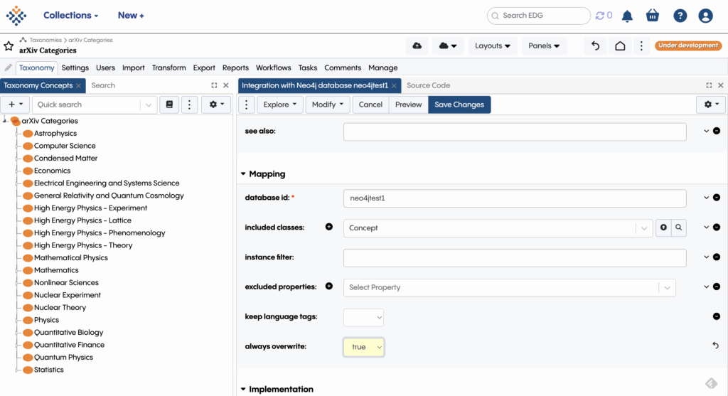Screen dimensions: 728x396
Task: Click the Cancel button
Action: click(x=370, y=105)
